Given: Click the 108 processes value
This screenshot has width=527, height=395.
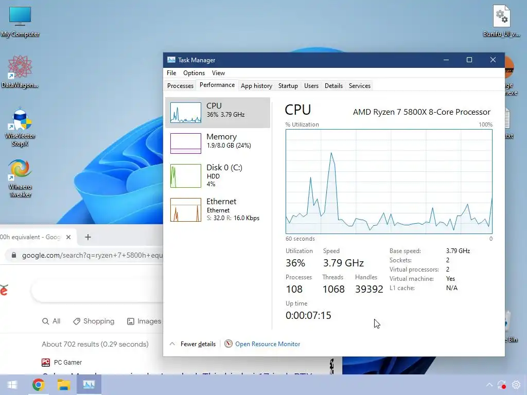Looking at the screenshot, I should point(294,289).
